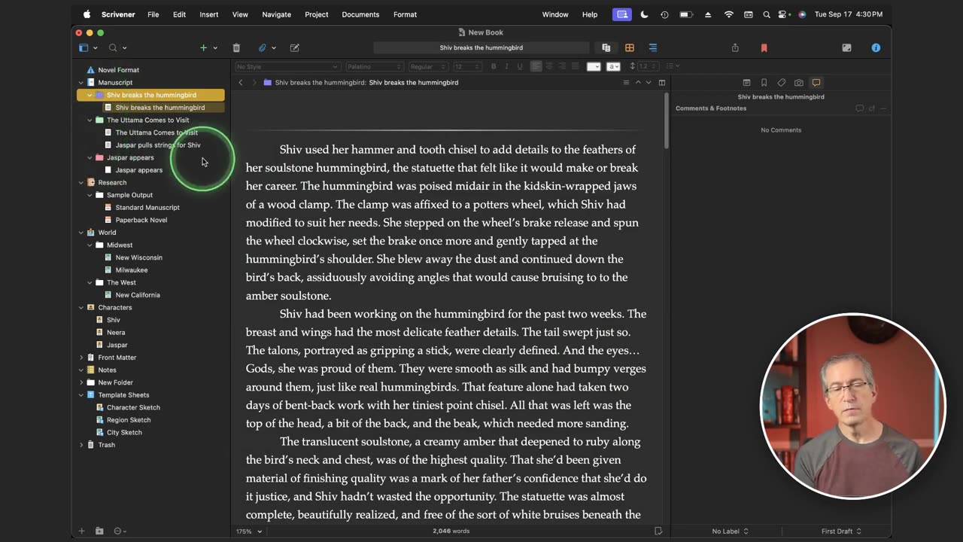
Task: Add new item with binder footer plus
Action: click(82, 531)
